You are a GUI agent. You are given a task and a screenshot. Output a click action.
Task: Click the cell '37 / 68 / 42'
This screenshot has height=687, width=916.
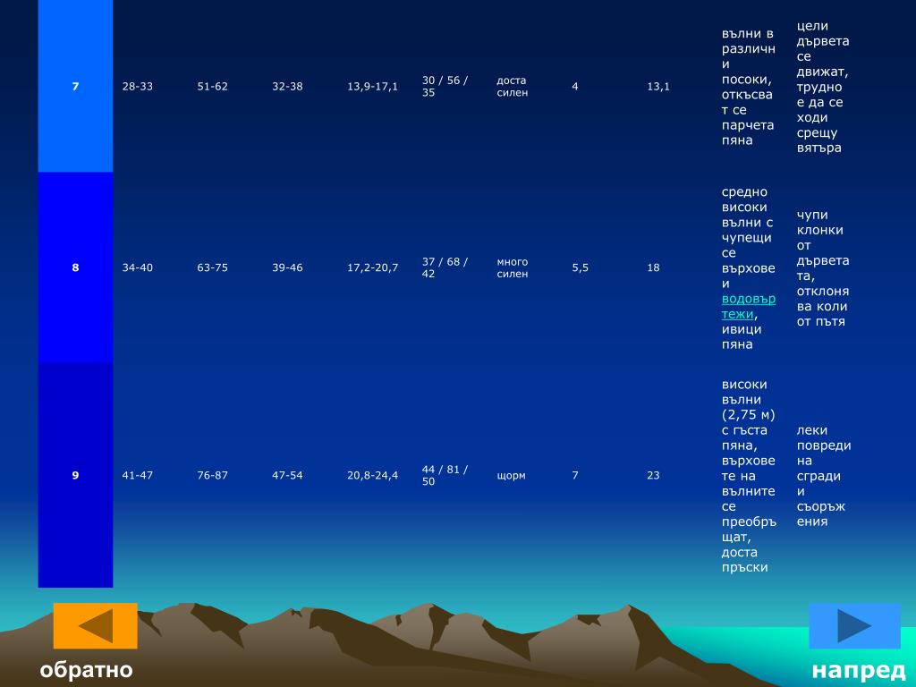click(445, 267)
